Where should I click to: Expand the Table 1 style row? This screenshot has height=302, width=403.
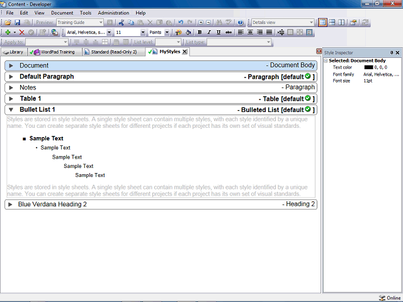(11, 99)
